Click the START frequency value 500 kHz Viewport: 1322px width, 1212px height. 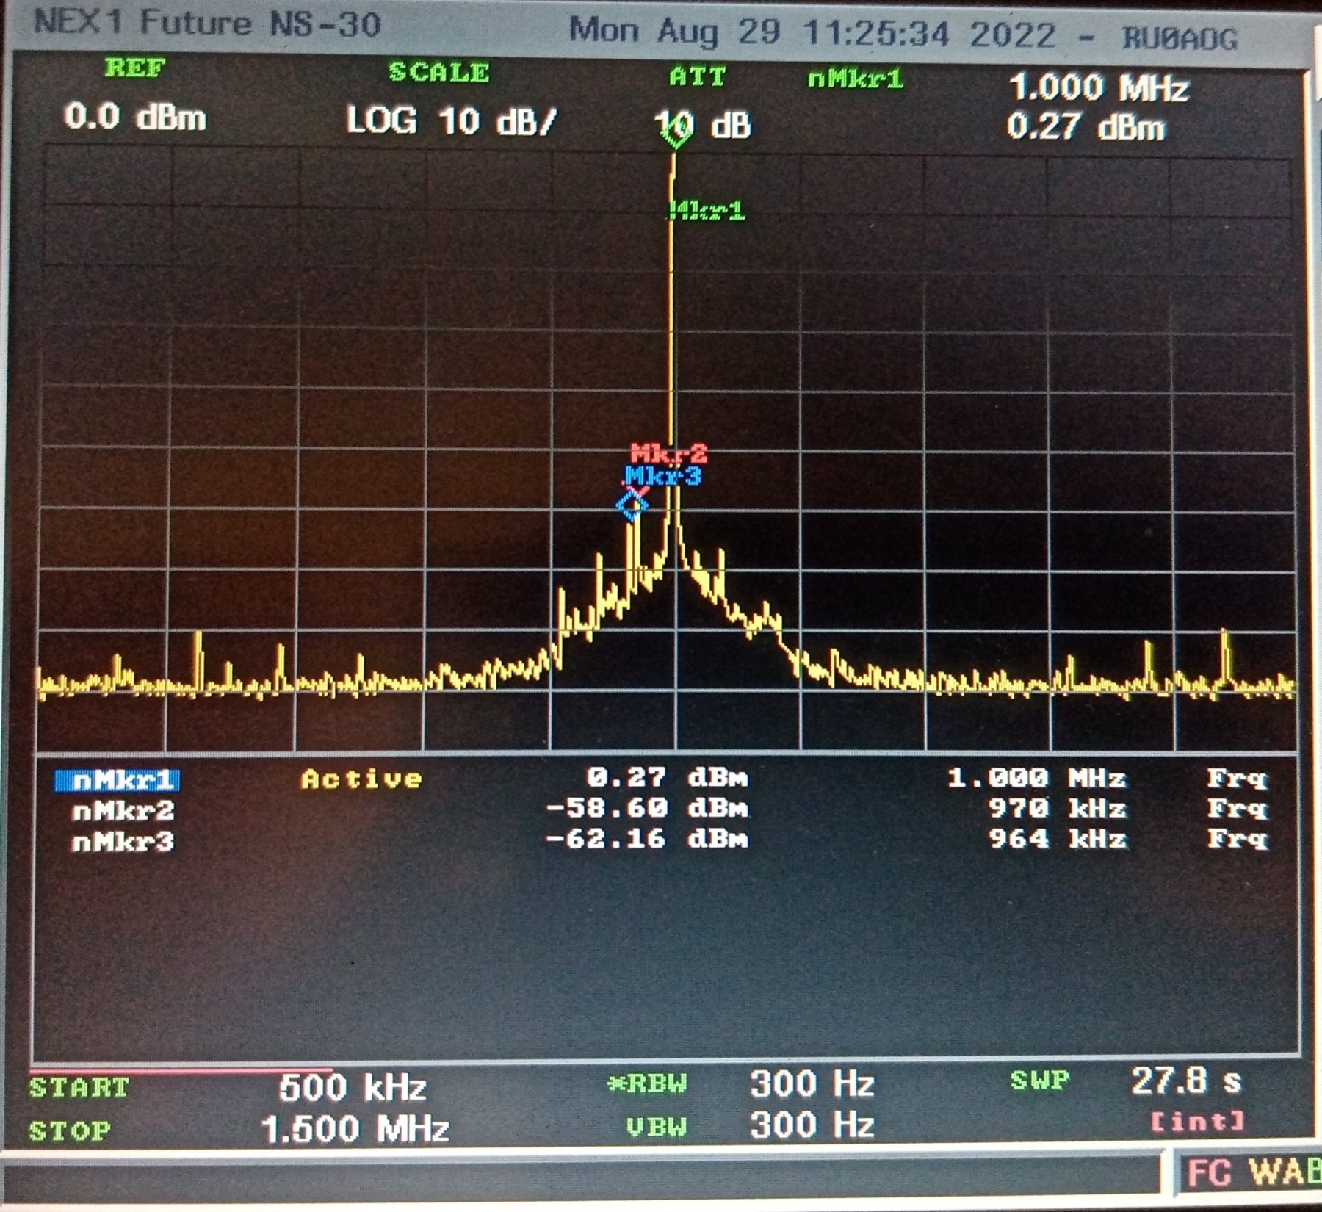click(x=353, y=1088)
